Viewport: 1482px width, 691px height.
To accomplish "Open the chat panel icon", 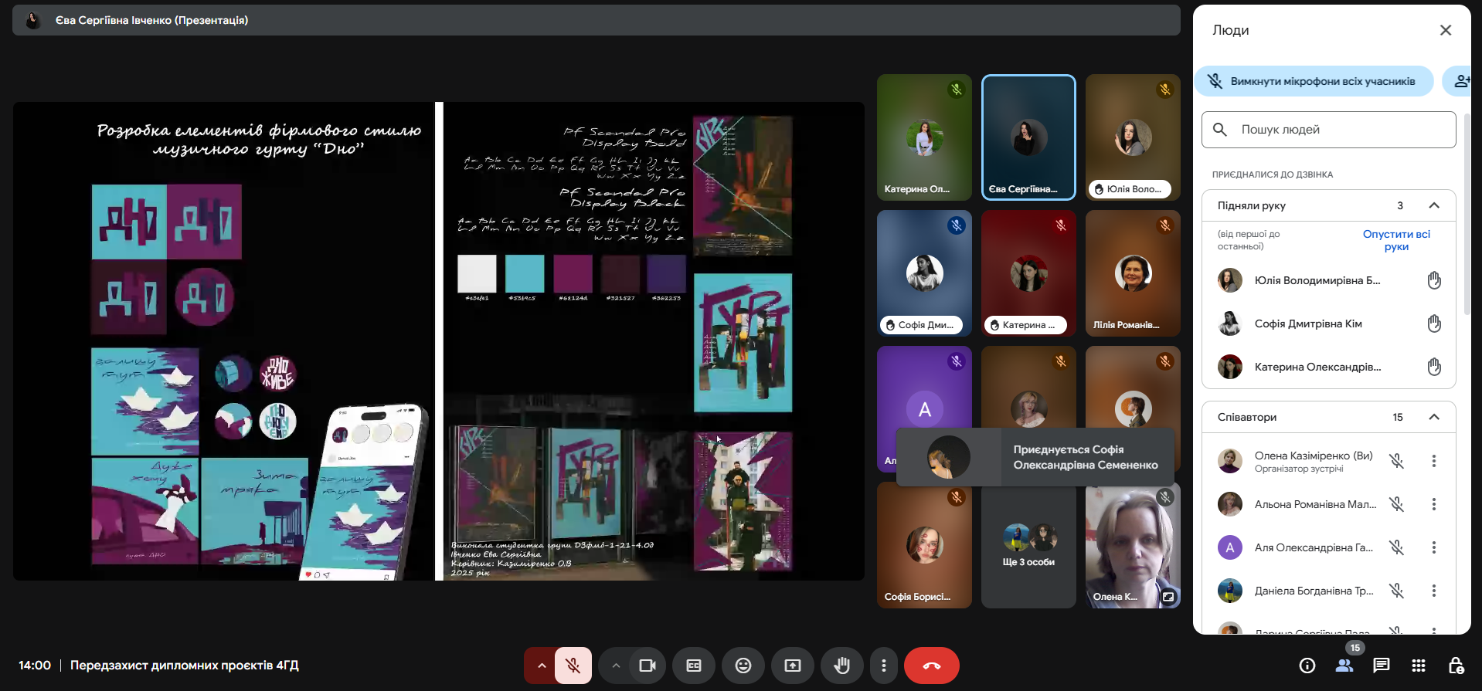I will coord(1381,666).
